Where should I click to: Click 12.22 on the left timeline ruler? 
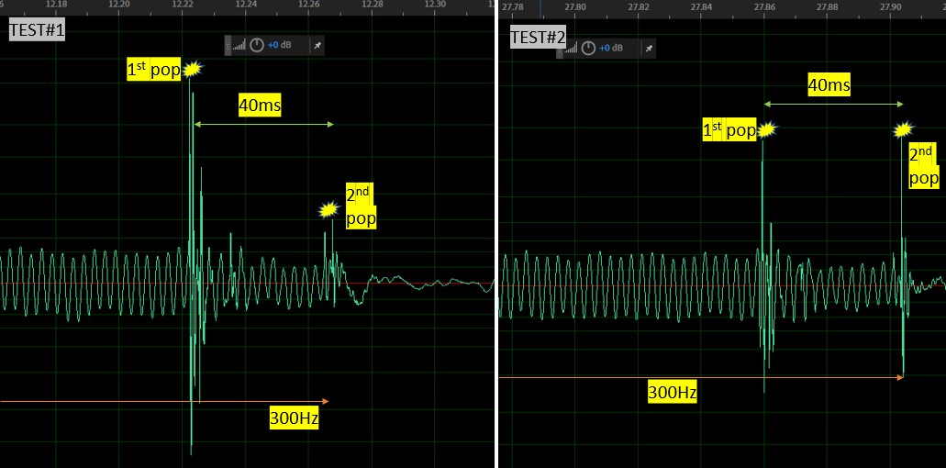[x=183, y=4]
